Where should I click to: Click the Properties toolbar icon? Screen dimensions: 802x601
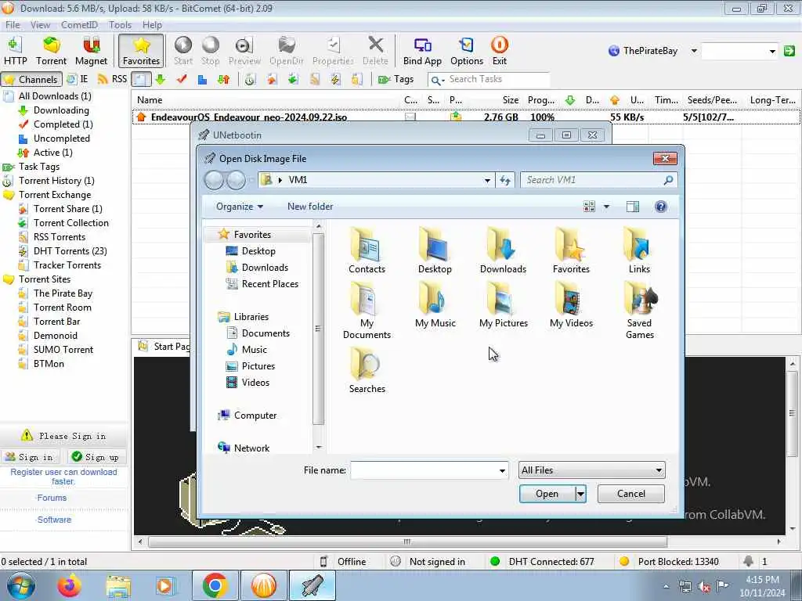333,51
